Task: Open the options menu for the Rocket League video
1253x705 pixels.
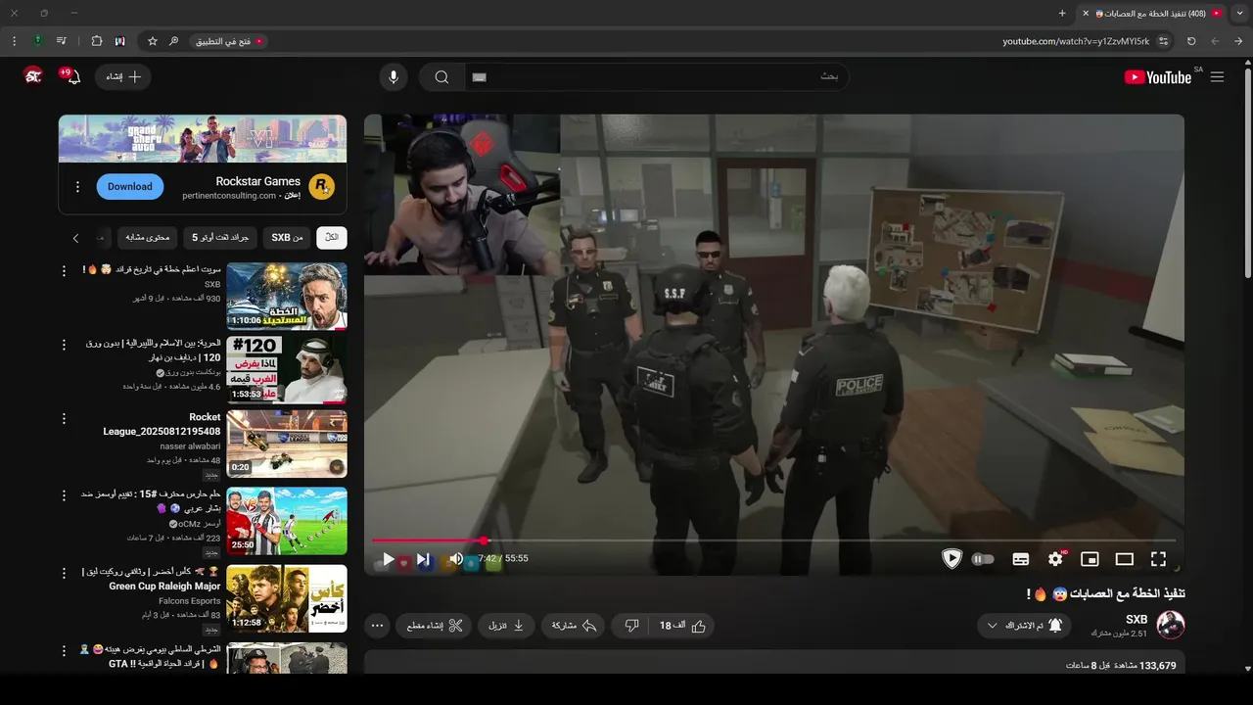Action: (64, 418)
